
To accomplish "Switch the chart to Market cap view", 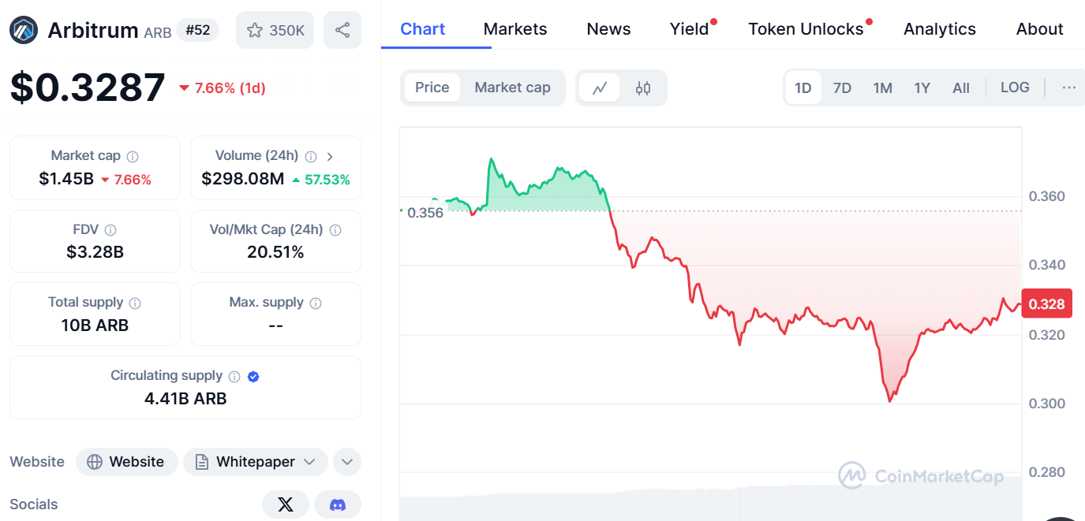I will coord(512,87).
